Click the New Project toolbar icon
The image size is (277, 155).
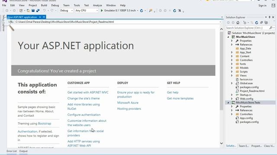[21, 10]
